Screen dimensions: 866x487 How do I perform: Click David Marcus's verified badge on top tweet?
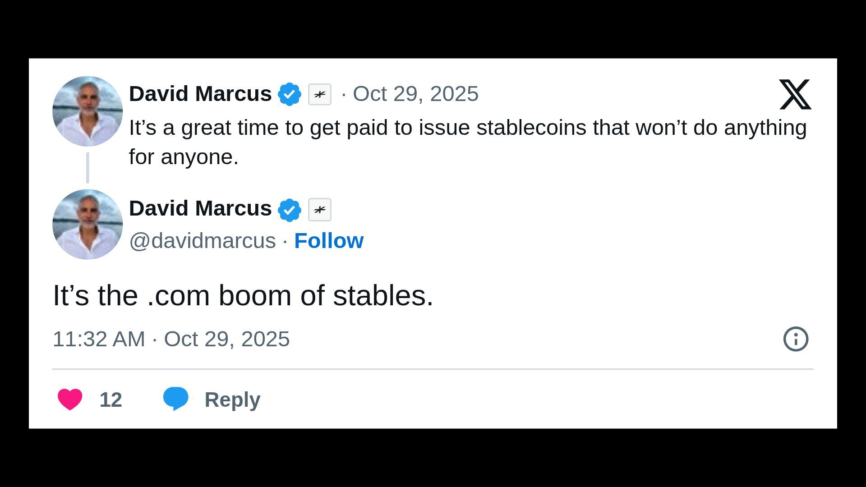(x=290, y=94)
